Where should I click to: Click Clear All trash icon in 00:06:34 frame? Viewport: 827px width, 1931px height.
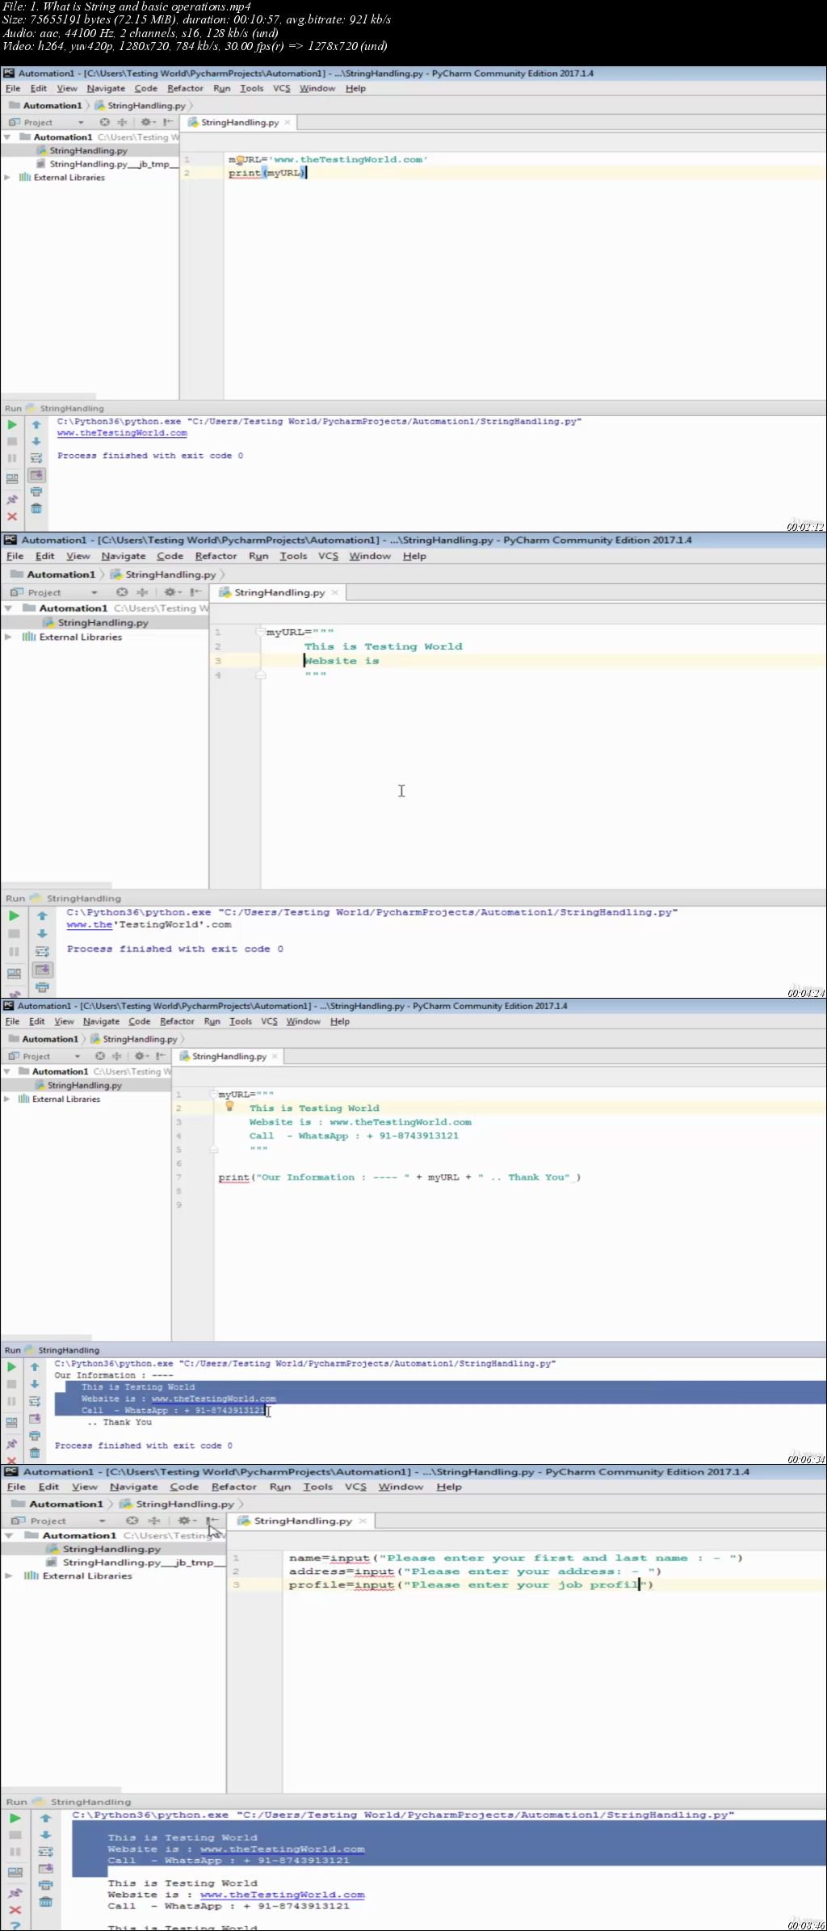pyautogui.click(x=35, y=1452)
